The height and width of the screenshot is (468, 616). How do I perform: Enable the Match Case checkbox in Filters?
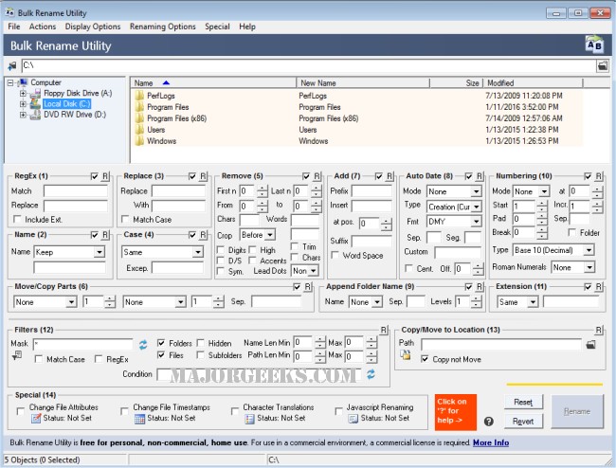pyautogui.click(x=39, y=359)
